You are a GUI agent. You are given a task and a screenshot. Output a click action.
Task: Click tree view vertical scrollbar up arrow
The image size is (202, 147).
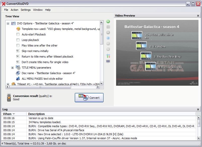pos(102,22)
